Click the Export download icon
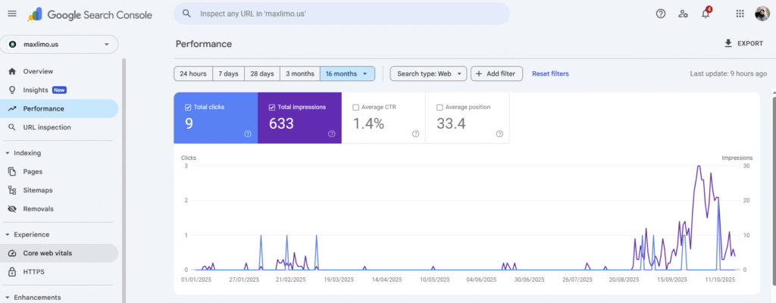Screen dimensions: 776x303 (x=728, y=43)
